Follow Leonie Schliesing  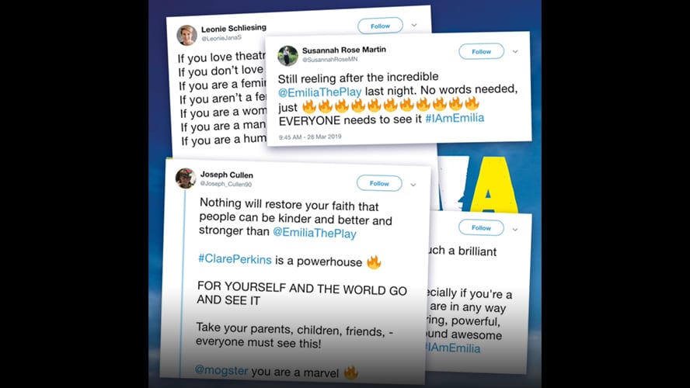pyautogui.click(x=380, y=26)
